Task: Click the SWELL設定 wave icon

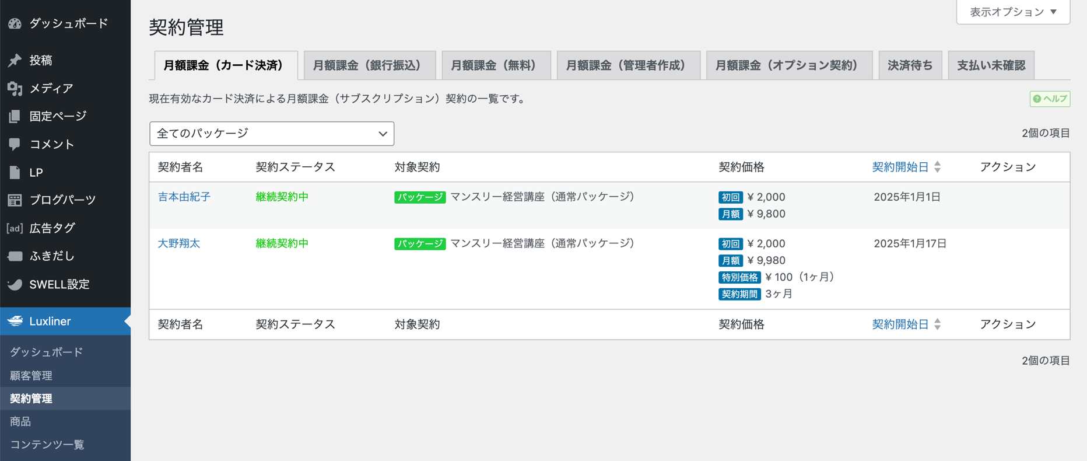Action: coord(15,284)
